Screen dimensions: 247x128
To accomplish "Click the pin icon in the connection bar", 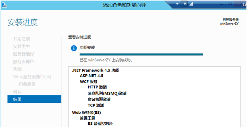I will pyautogui.click(x=184, y=4).
